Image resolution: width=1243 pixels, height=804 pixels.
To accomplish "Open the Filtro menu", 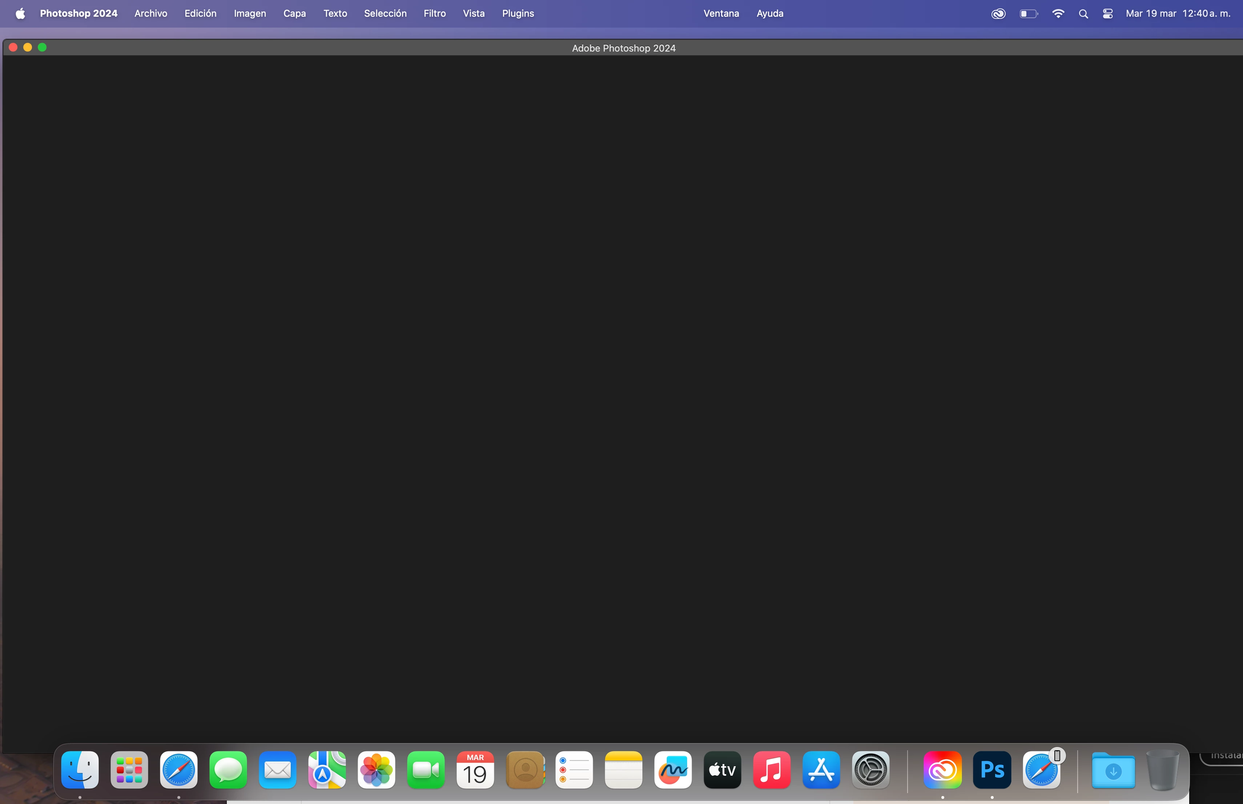I will pyautogui.click(x=434, y=13).
